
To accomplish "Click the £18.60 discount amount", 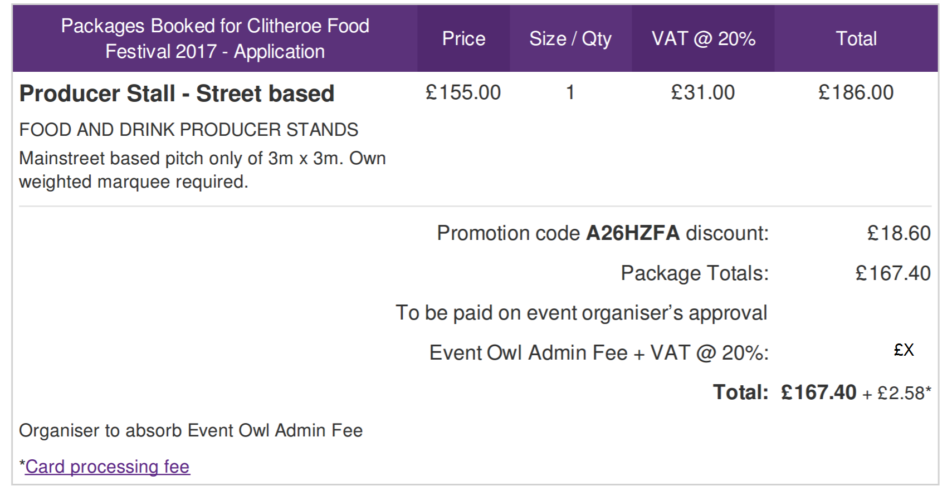I will (899, 233).
